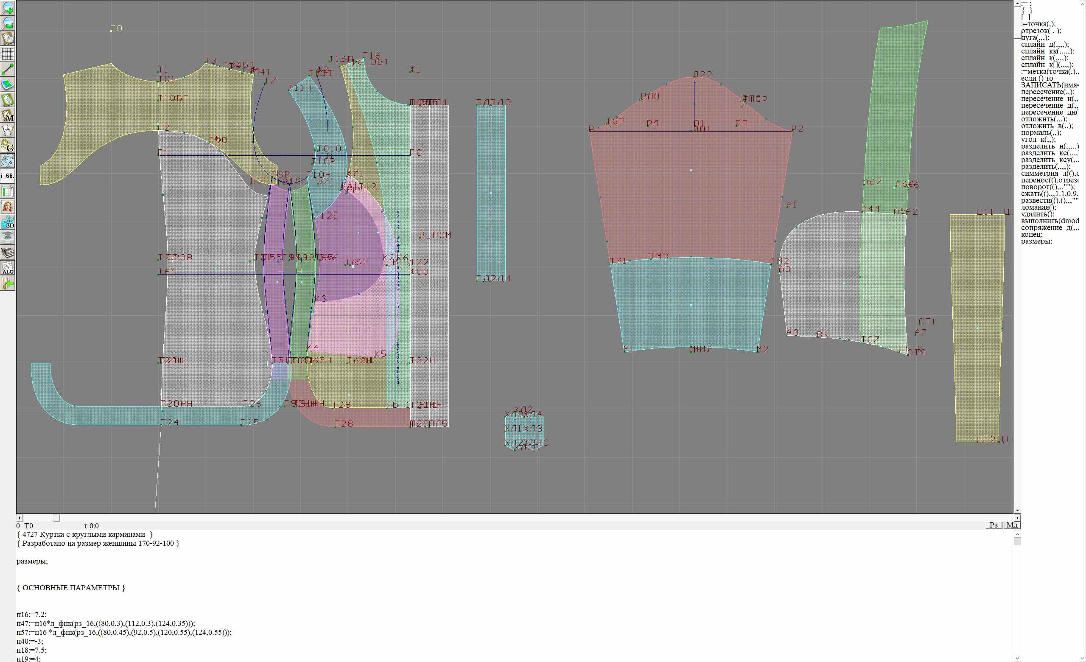Click the pattern with M icon
1086x662 pixels.
pos(8,115)
